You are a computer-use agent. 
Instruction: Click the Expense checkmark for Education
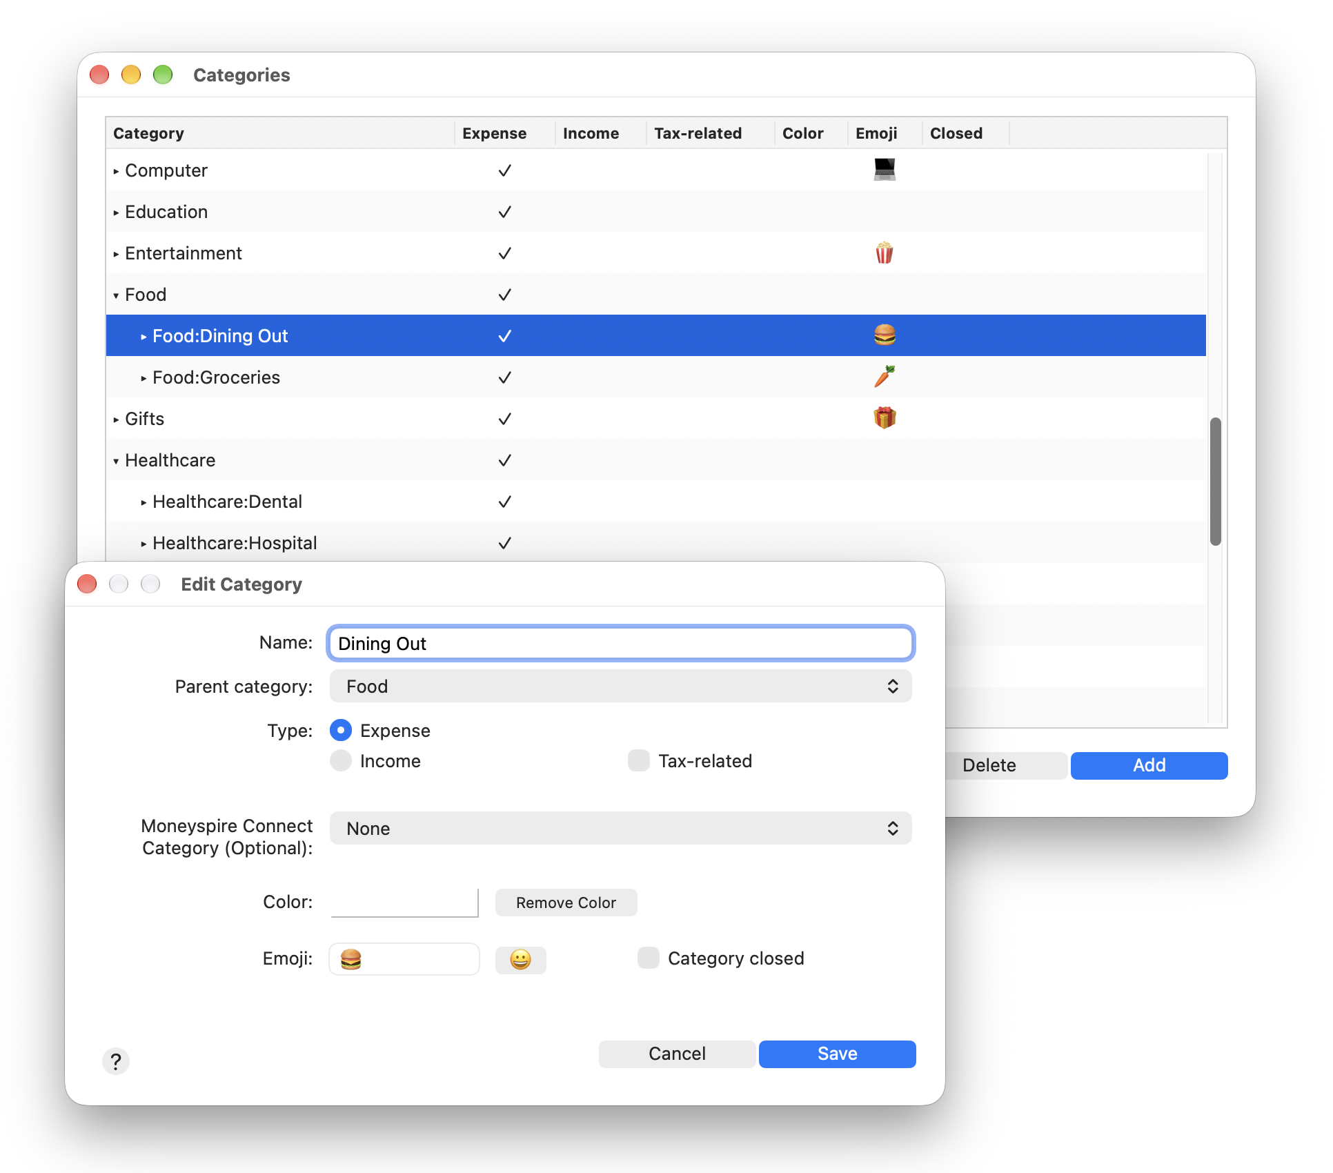[x=504, y=212]
